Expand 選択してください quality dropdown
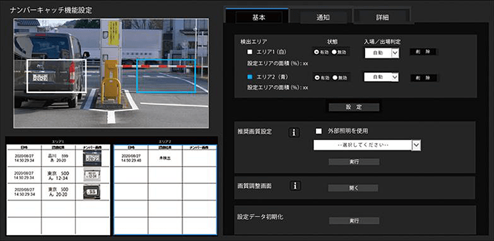The height and width of the screenshot is (241, 494). [367, 145]
